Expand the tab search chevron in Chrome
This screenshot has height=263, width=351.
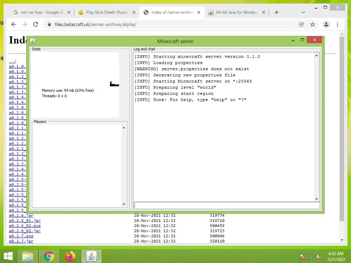coord(303,12)
